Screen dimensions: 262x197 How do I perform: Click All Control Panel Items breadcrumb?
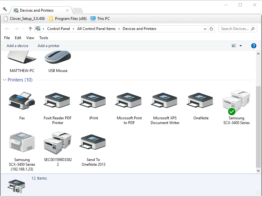(96, 29)
